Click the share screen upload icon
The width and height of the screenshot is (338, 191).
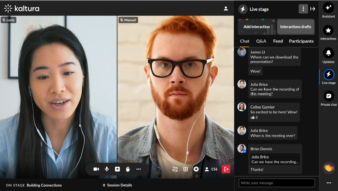(117, 169)
